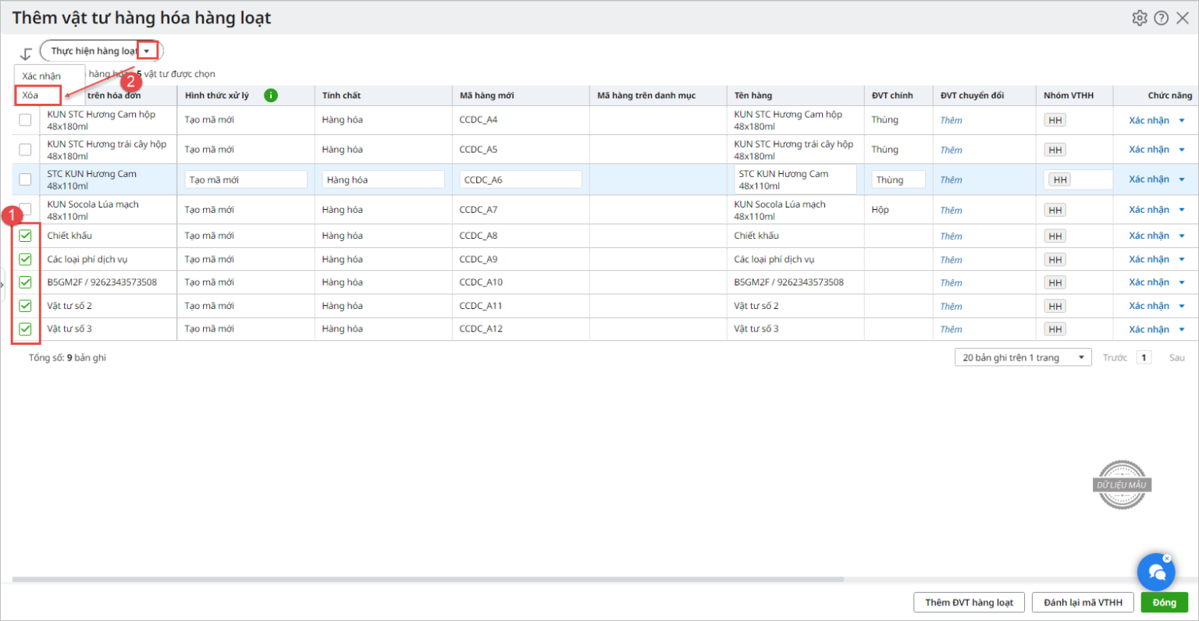Screen dimensions: 1199x621
Task: Open the 20 bản ghi trên 1 trang dropdown
Action: 1023,357
